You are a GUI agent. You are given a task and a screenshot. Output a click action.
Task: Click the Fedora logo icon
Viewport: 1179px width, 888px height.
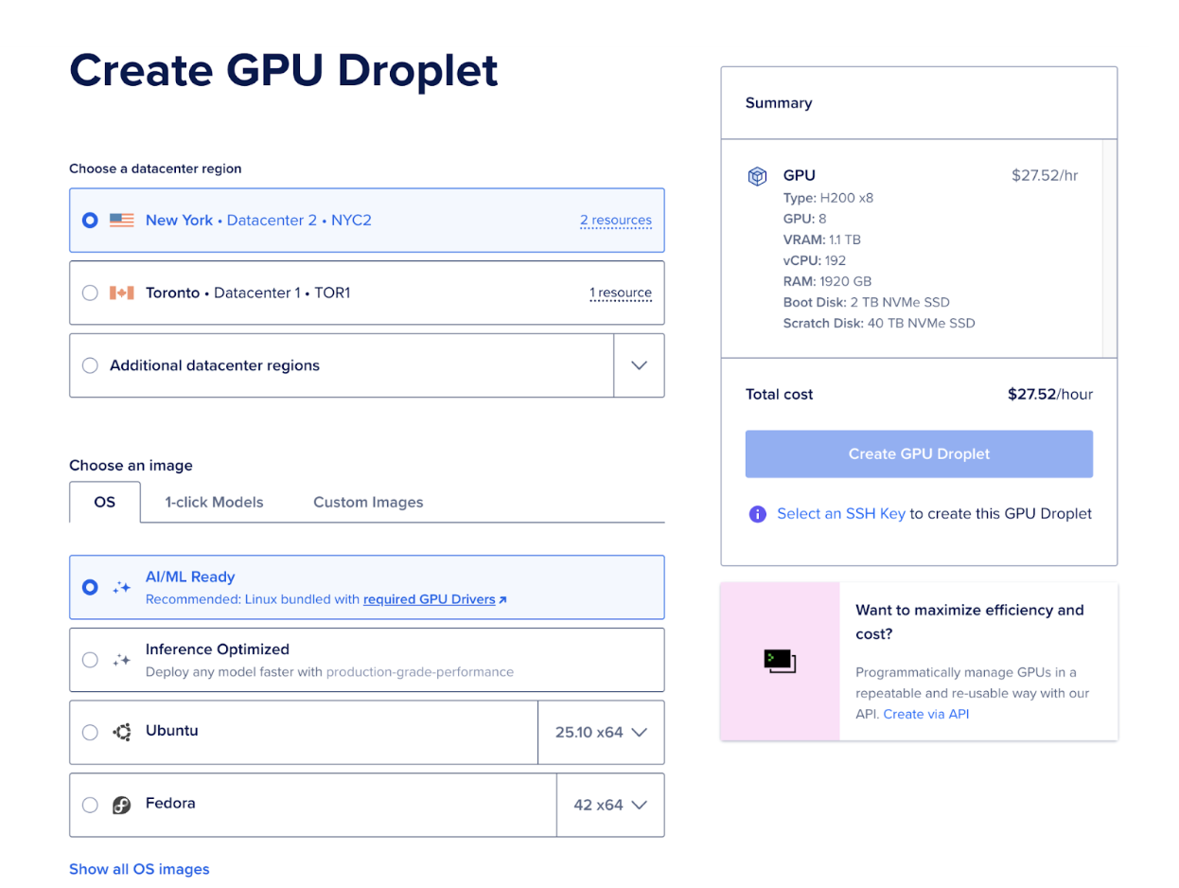click(x=121, y=805)
